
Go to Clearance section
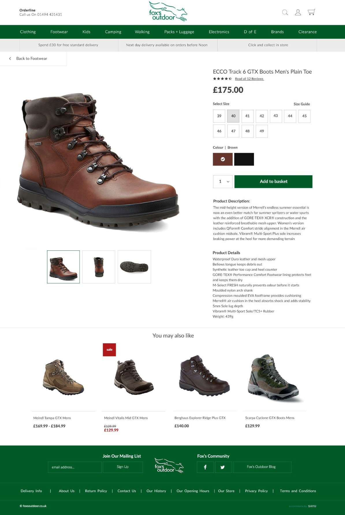tap(307, 32)
